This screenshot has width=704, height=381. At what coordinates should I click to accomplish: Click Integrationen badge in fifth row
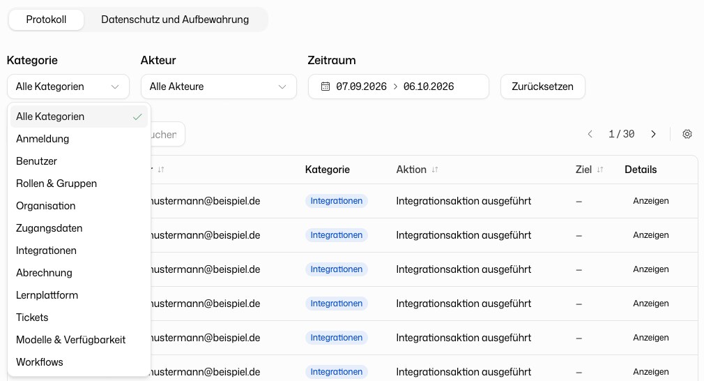click(336, 338)
